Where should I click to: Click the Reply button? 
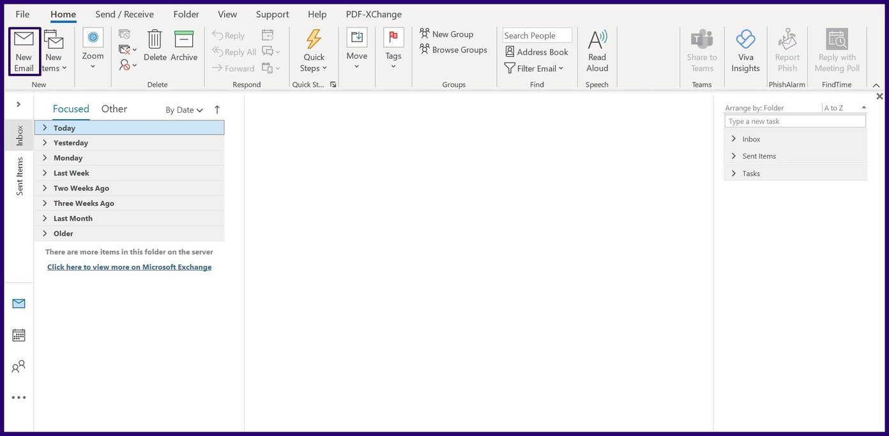(x=229, y=36)
